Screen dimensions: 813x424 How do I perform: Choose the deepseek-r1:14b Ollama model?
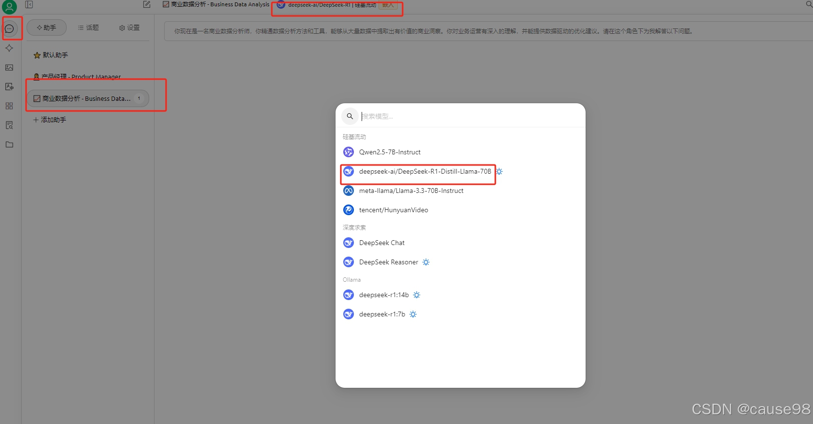pos(460,295)
